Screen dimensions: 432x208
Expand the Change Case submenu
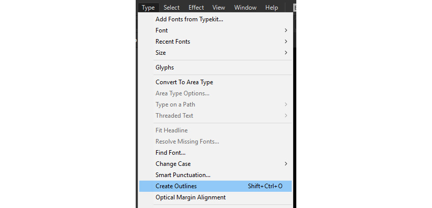click(x=173, y=164)
